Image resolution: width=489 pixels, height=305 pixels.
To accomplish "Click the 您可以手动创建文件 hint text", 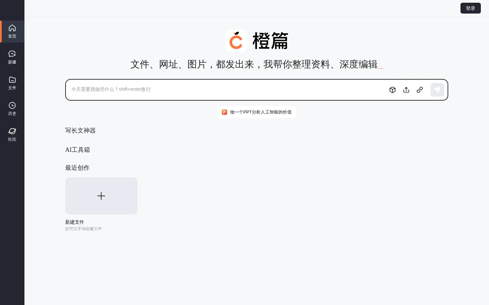I will 84,229.
